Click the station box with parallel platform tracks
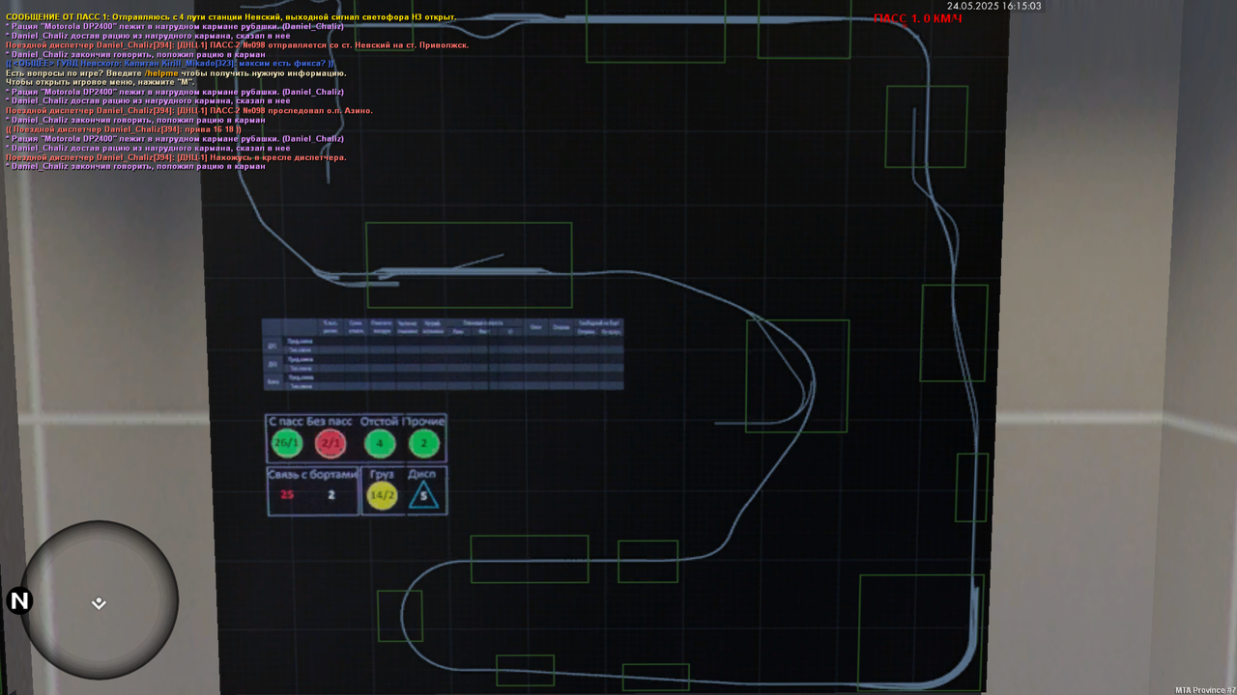This screenshot has height=695, width=1237. 469,264
